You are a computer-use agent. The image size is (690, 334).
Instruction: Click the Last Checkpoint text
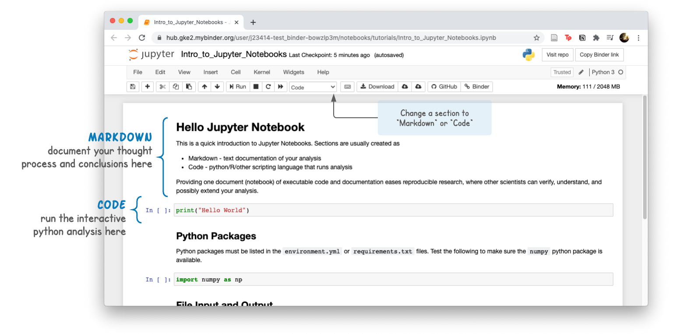[329, 55]
